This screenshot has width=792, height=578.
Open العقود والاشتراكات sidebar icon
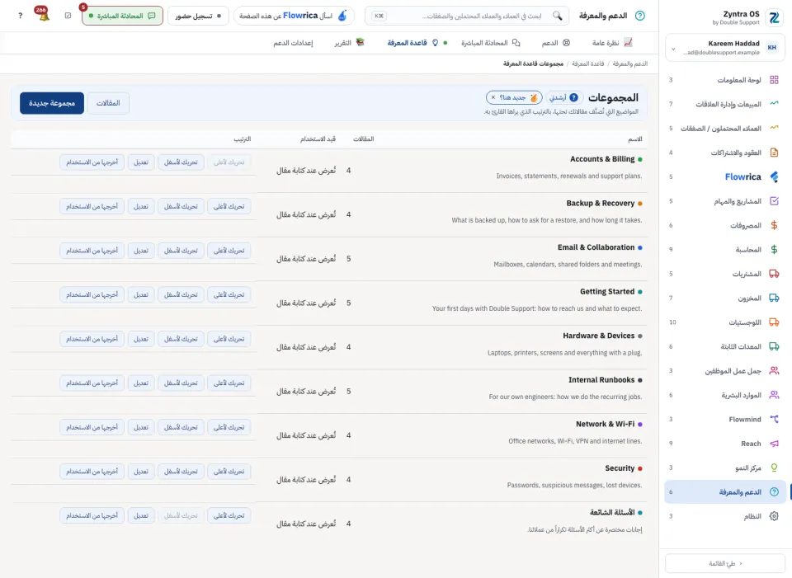[774, 153]
